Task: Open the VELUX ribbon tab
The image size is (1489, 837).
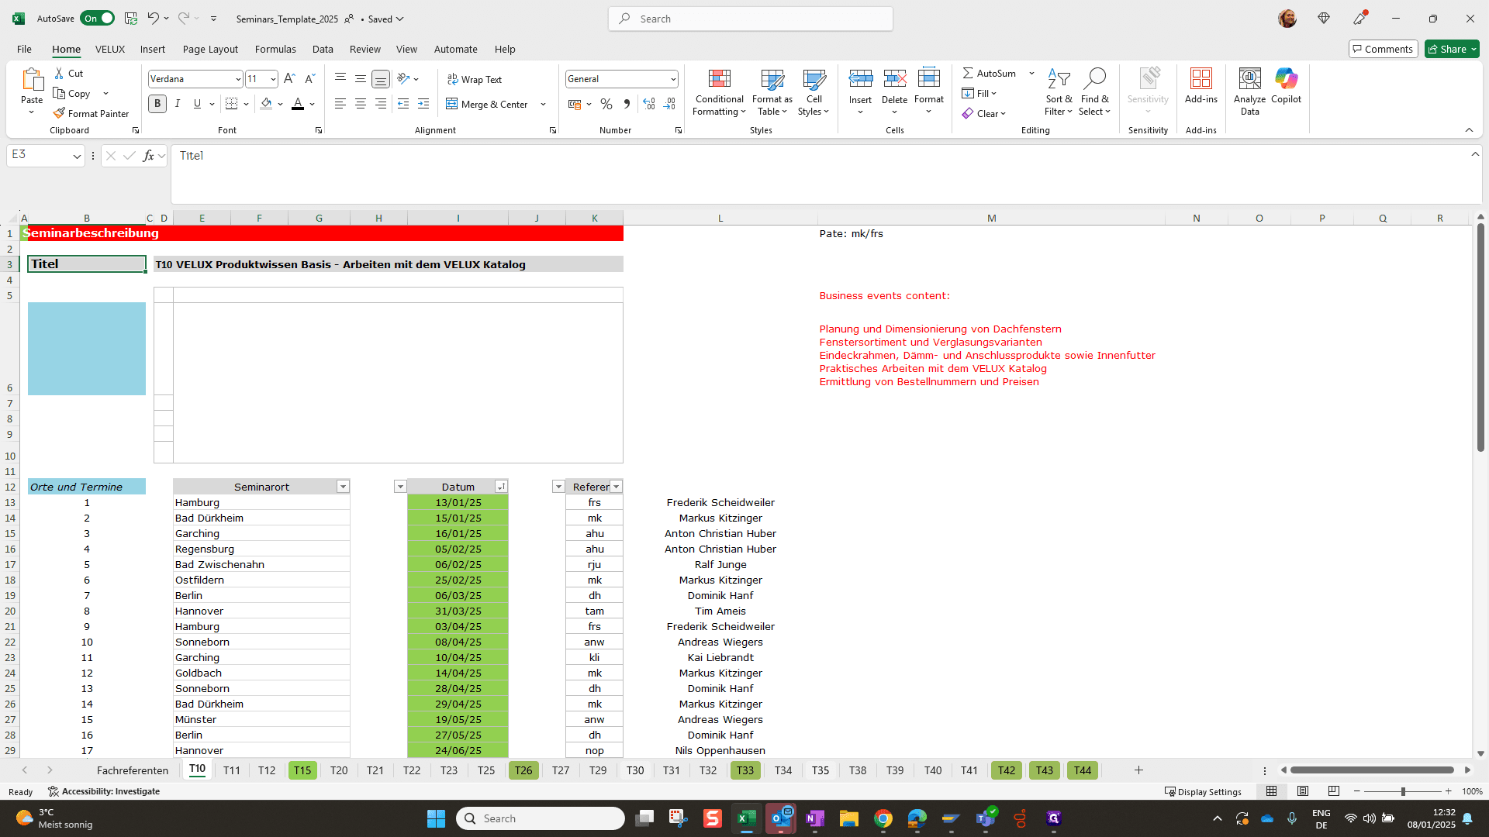Action: (x=110, y=49)
